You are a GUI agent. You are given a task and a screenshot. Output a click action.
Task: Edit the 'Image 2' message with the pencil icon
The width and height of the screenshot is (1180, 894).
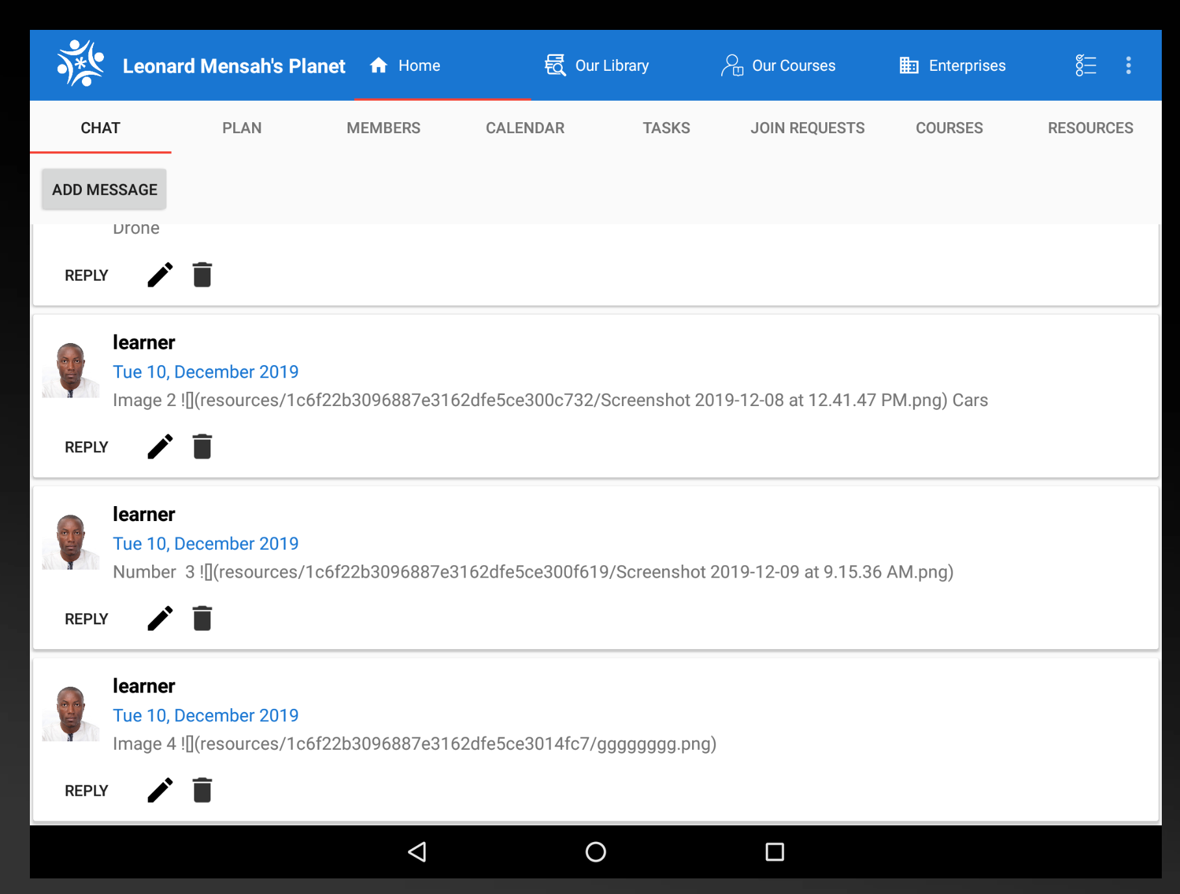[x=160, y=446]
